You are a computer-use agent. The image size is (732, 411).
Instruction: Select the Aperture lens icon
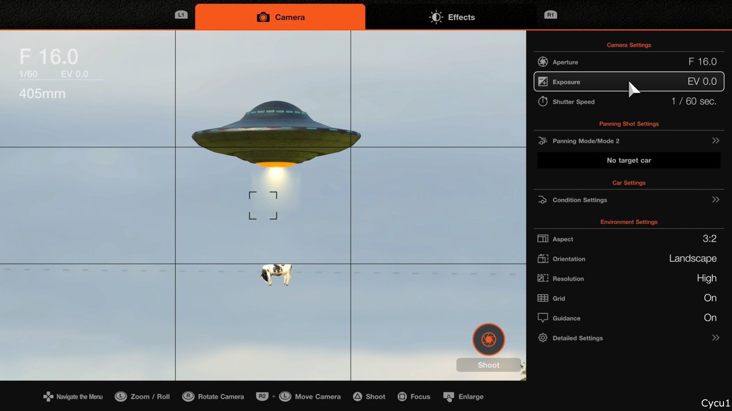(x=543, y=62)
